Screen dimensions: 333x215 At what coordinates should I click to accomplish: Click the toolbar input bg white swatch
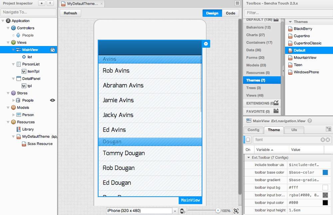click(x=325, y=188)
